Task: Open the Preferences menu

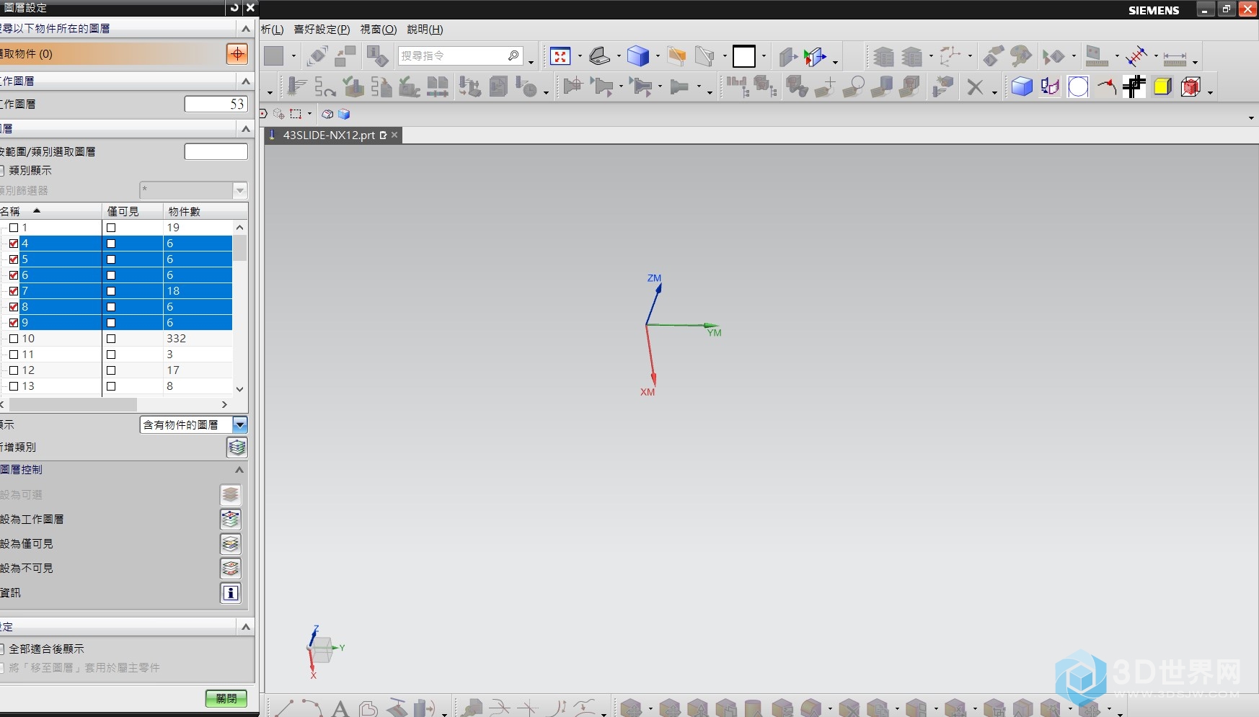Action: coord(322,30)
